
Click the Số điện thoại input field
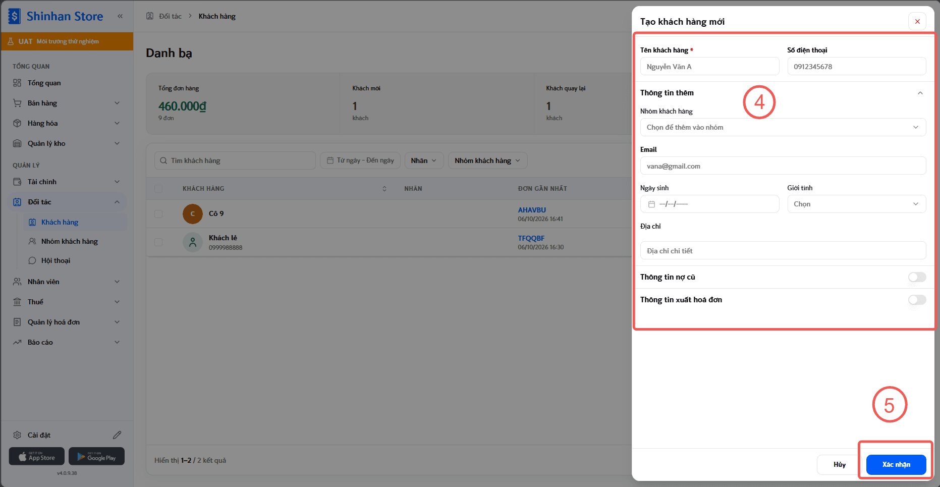(857, 66)
